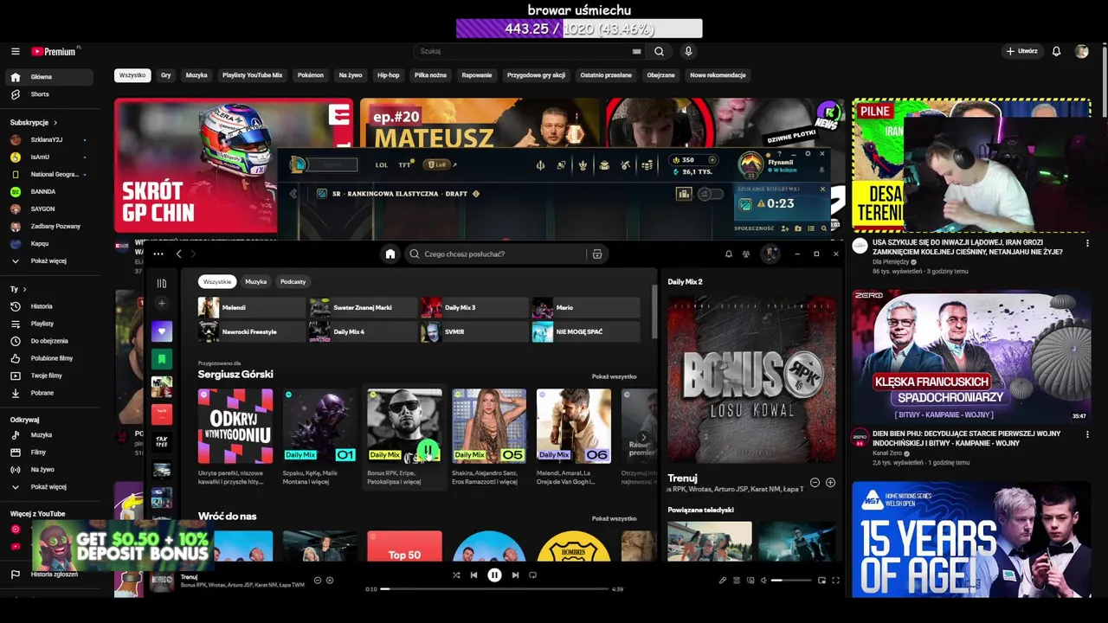Open Historia in YouTube sidebar
The image size is (1108, 623).
point(42,306)
